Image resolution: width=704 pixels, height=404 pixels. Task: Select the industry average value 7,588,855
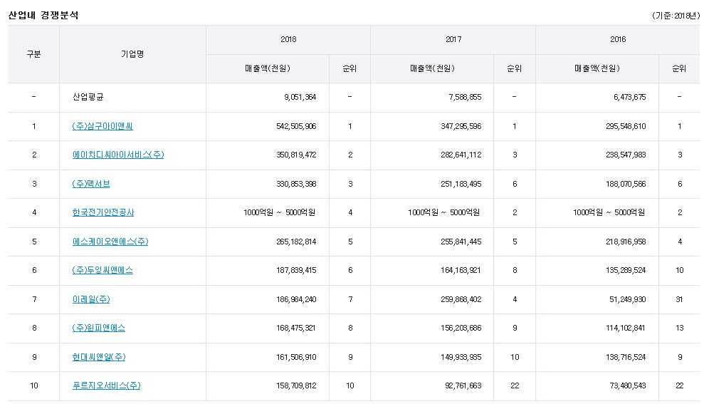click(x=465, y=97)
